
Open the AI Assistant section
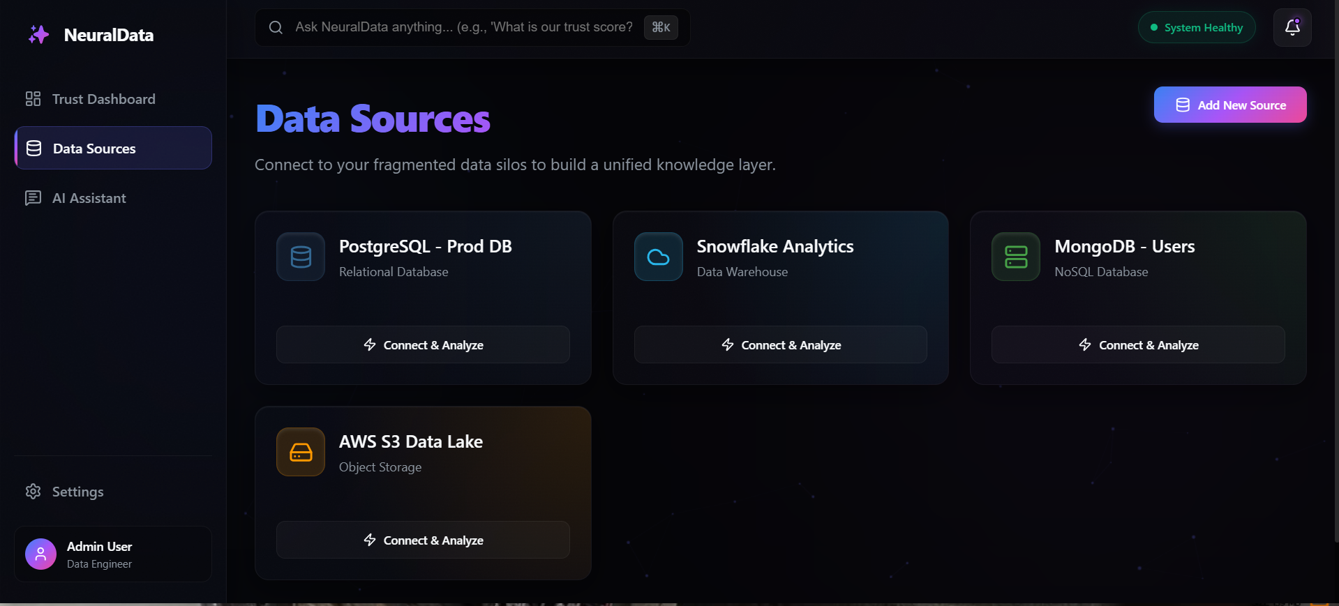tap(89, 198)
